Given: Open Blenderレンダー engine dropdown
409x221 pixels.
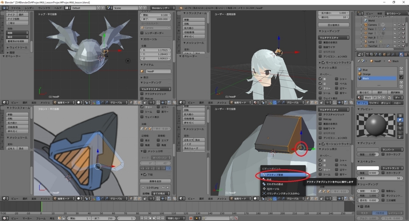Looking at the screenshot, I should [x=163, y=8].
